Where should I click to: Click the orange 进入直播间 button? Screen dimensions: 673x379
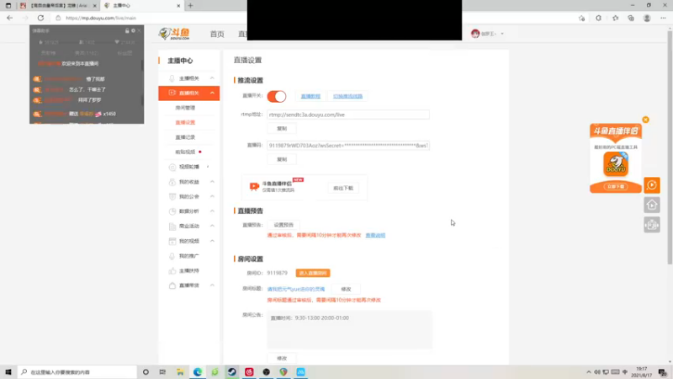[x=313, y=273]
